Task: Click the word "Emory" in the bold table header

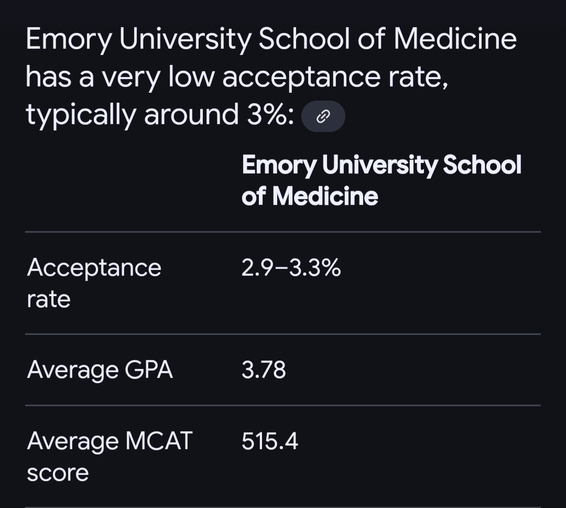Action: tap(278, 165)
